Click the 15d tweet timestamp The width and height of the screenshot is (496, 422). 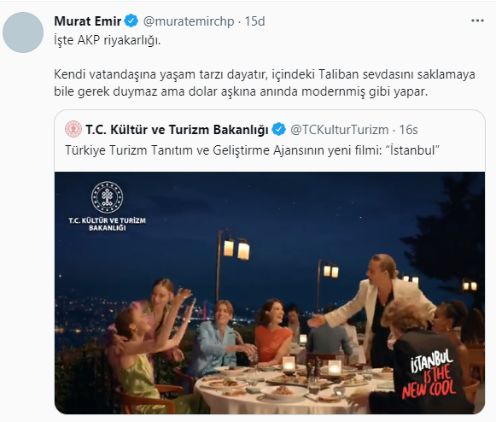click(254, 21)
